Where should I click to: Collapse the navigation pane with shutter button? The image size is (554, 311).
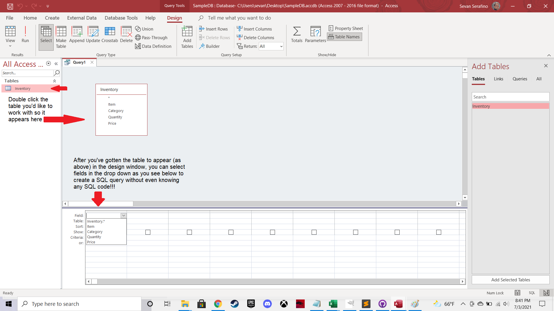click(x=56, y=64)
